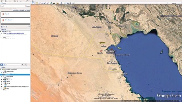Toggle the Уведомления layer checkbox

click(x=3, y=71)
